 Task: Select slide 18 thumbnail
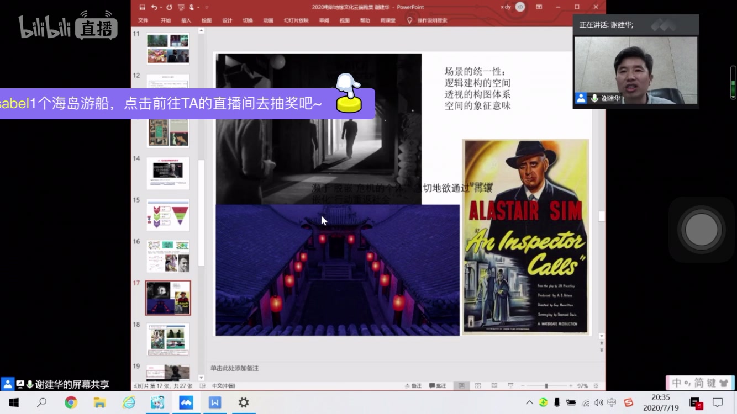point(168,339)
